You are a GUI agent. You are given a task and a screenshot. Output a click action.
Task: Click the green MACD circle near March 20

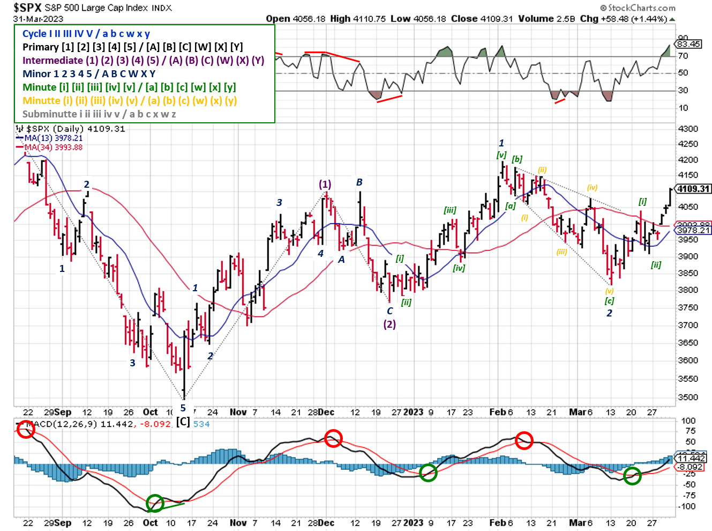(x=632, y=475)
